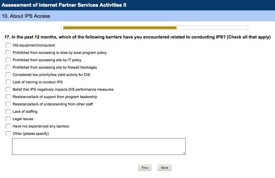Check Resistance from other staff option
This screenshot has width=275, height=178.
click(8, 104)
